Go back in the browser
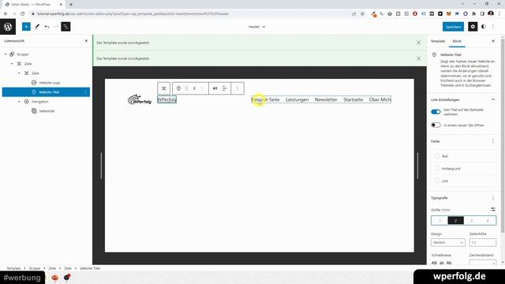Image resolution: width=505 pixels, height=284 pixels. [x=6, y=14]
